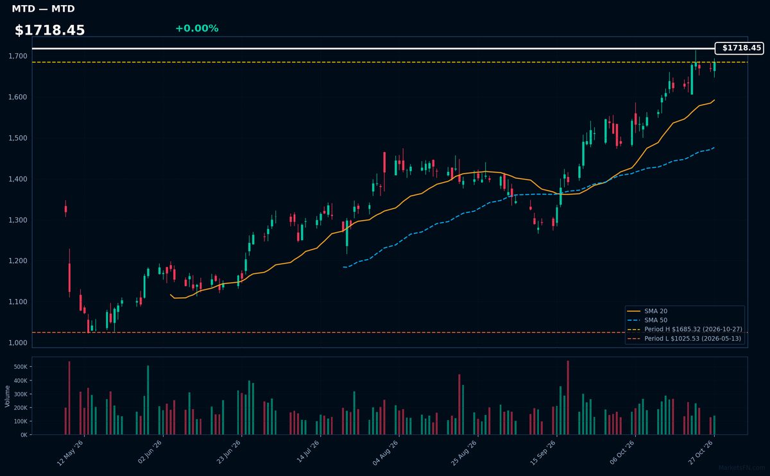Image resolution: width=770 pixels, height=476 pixels.
Task: Click the 300K volume axis label
Action: 21,395
